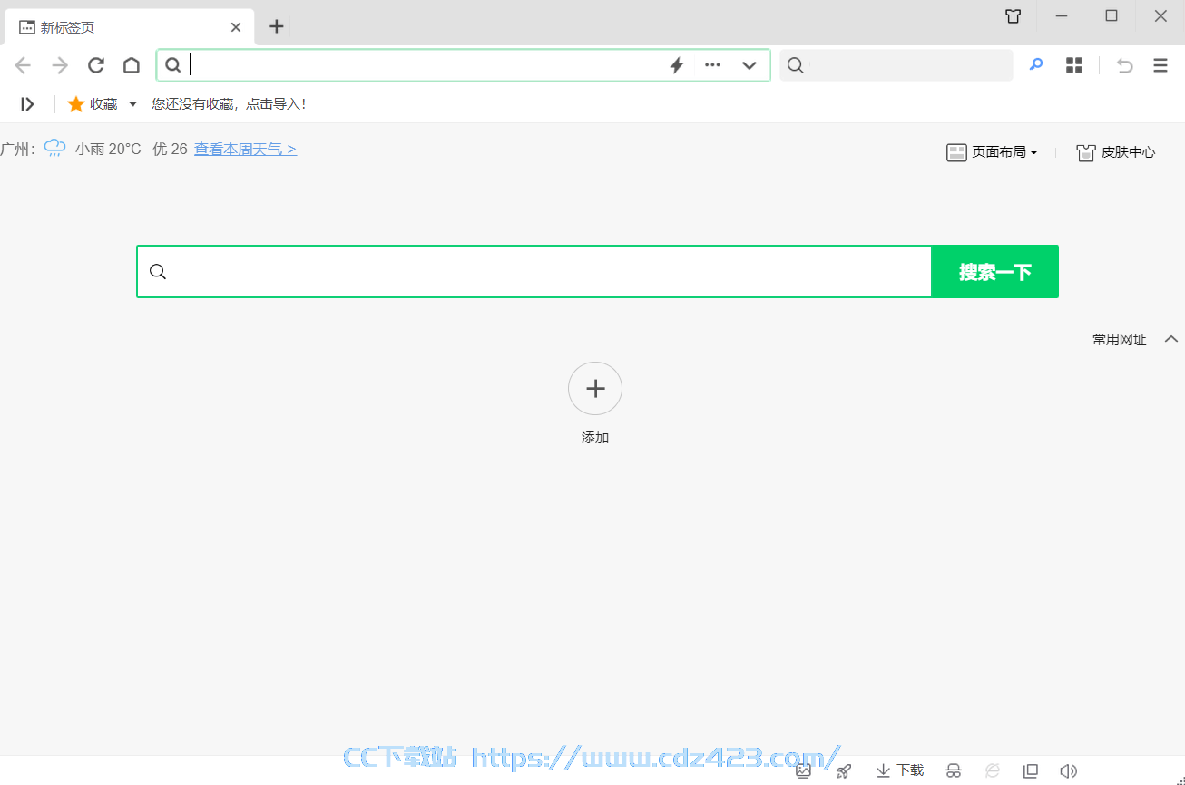Click the main page search input field
1185x785 pixels.
click(534, 271)
